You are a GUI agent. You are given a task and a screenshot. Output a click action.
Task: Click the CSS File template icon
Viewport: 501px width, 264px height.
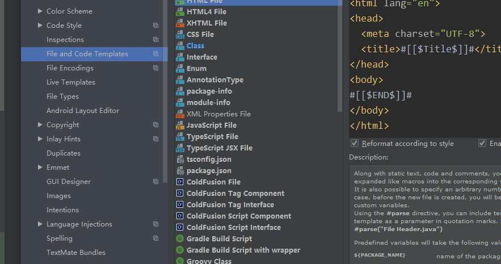[x=180, y=35]
